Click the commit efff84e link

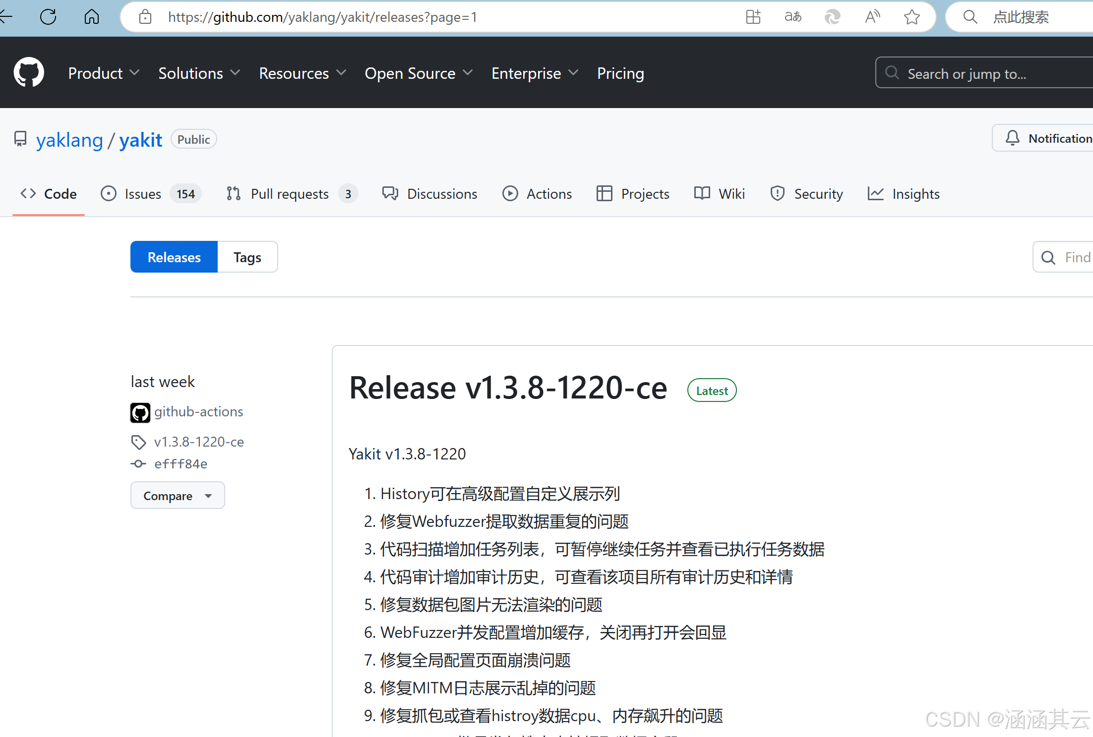181,464
